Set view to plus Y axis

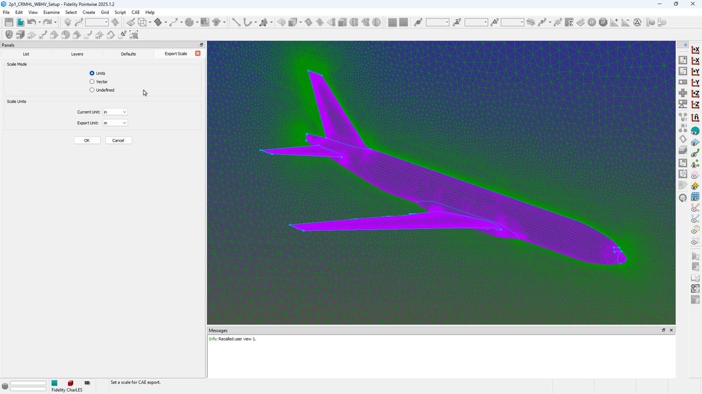pyautogui.click(x=695, y=72)
